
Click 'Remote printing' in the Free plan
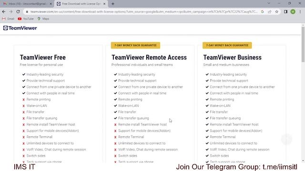tap(39, 99)
